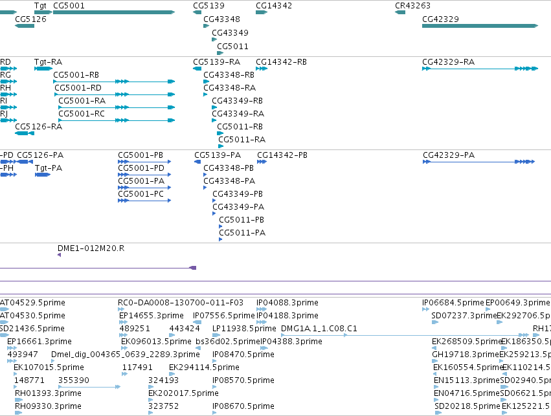Image resolution: width=551 pixels, height=416 pixels.
Task: Select the CG5139-PA protein label
Action: [x=218, y=155]
